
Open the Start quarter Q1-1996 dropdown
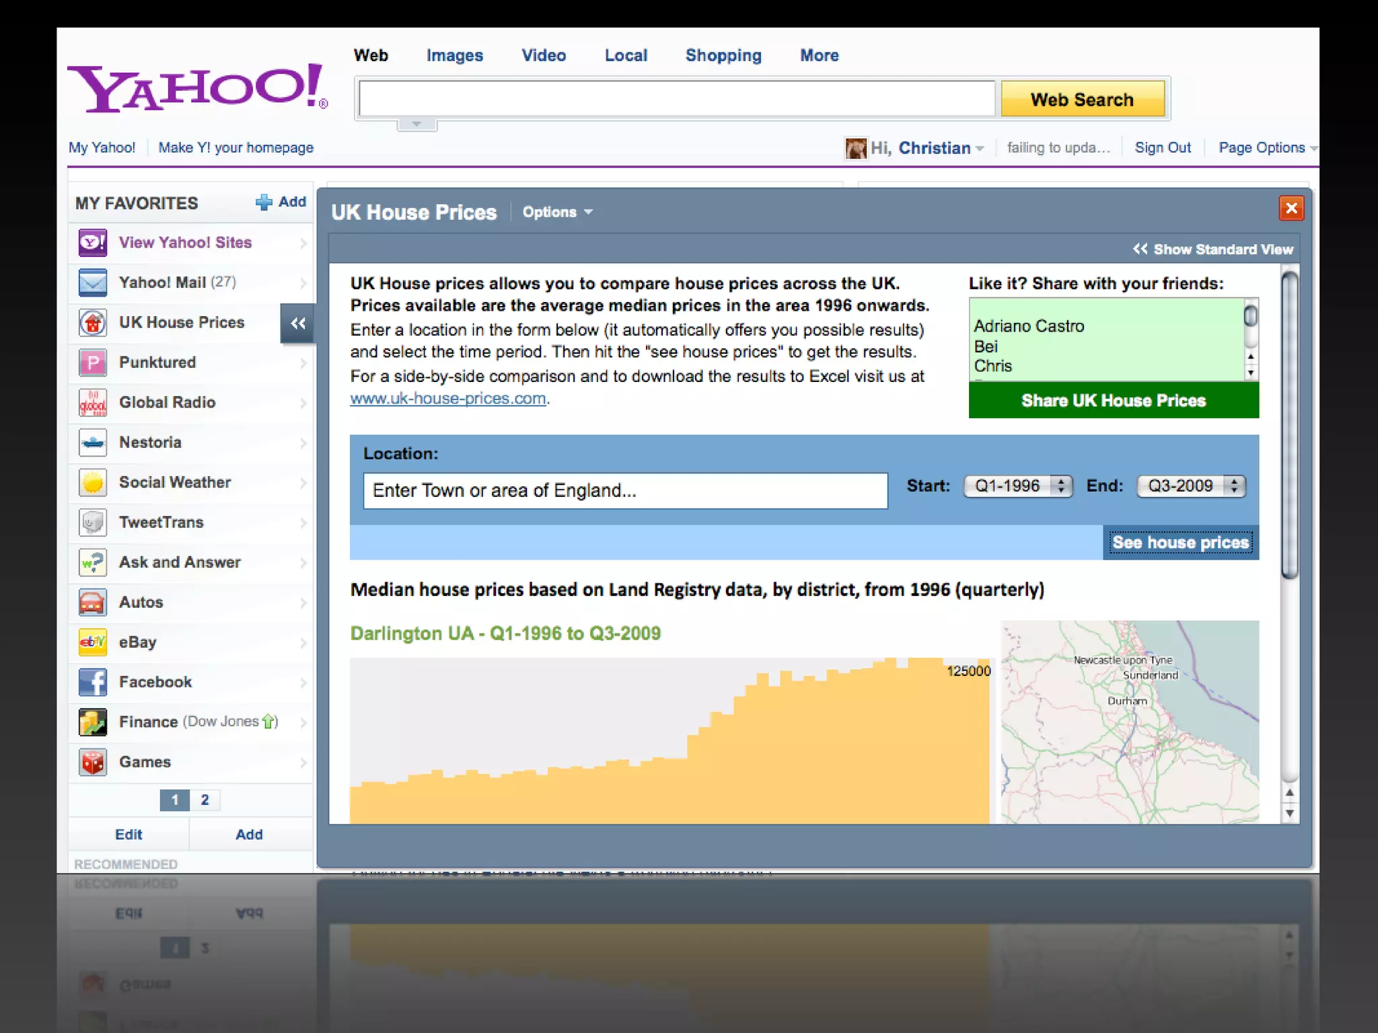tap(1018, 486)
